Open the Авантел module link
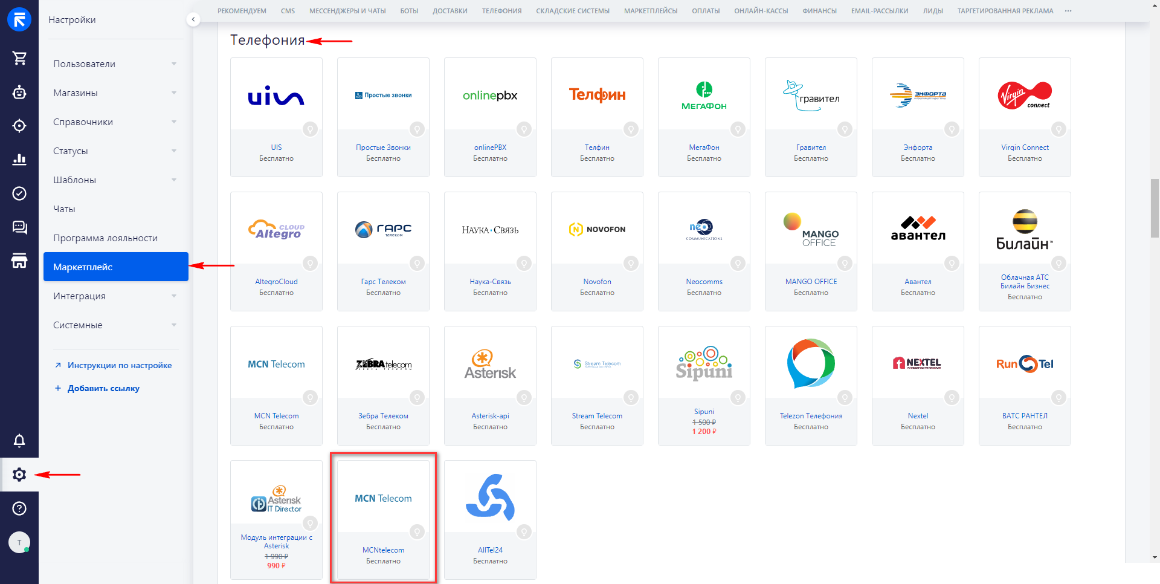The image size is (1160, 584). click(918, 282)
